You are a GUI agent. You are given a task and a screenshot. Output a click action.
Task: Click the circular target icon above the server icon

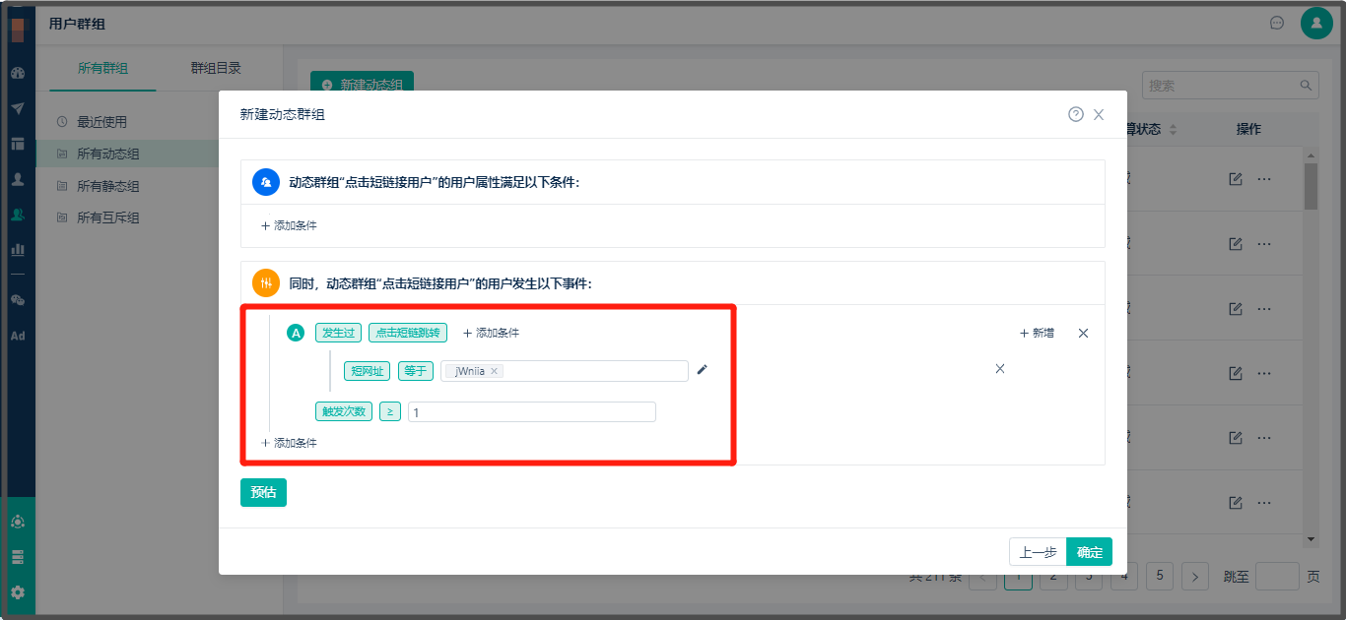[17, 522]
